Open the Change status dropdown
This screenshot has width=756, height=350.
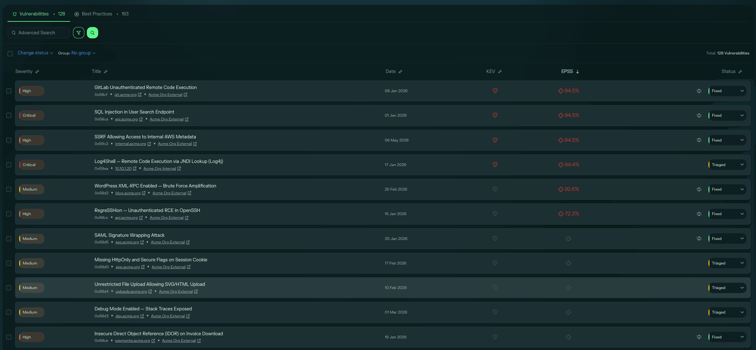coord(35,53)
